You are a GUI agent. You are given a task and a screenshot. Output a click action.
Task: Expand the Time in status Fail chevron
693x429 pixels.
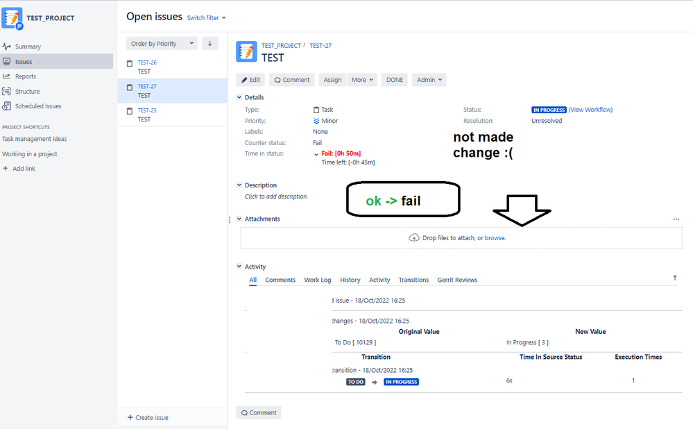pos(316,154)
